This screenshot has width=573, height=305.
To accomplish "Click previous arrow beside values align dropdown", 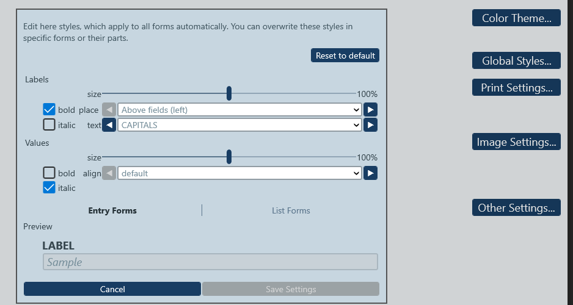I will point(109,173).
